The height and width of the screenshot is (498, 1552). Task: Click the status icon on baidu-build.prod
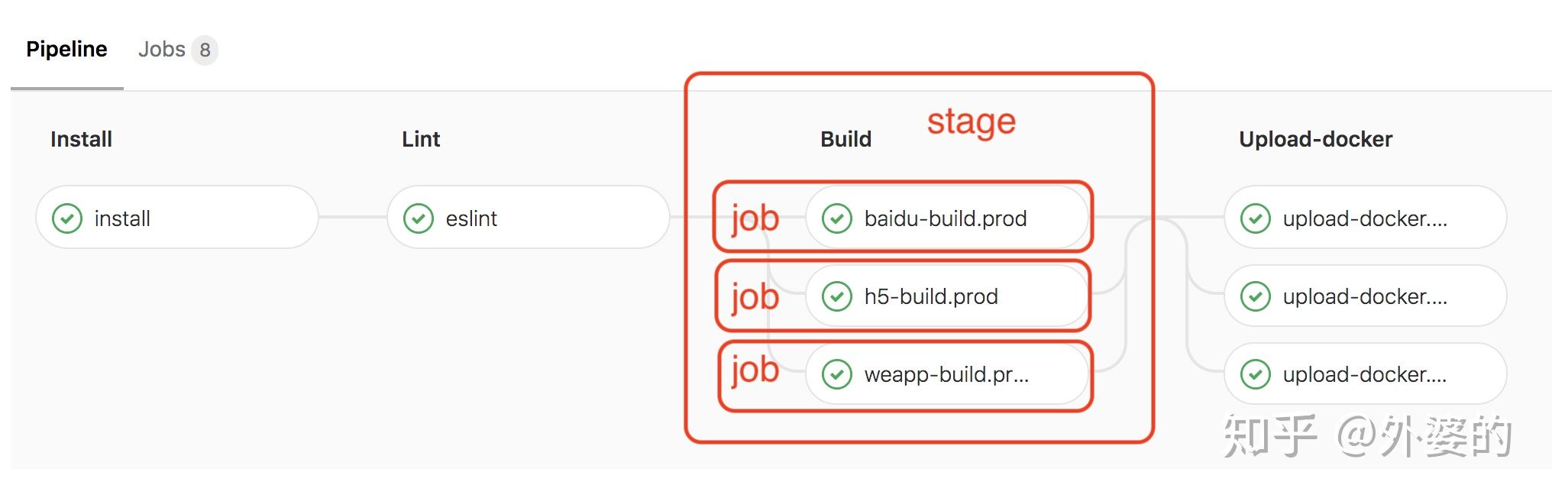(x=838, y=218)
